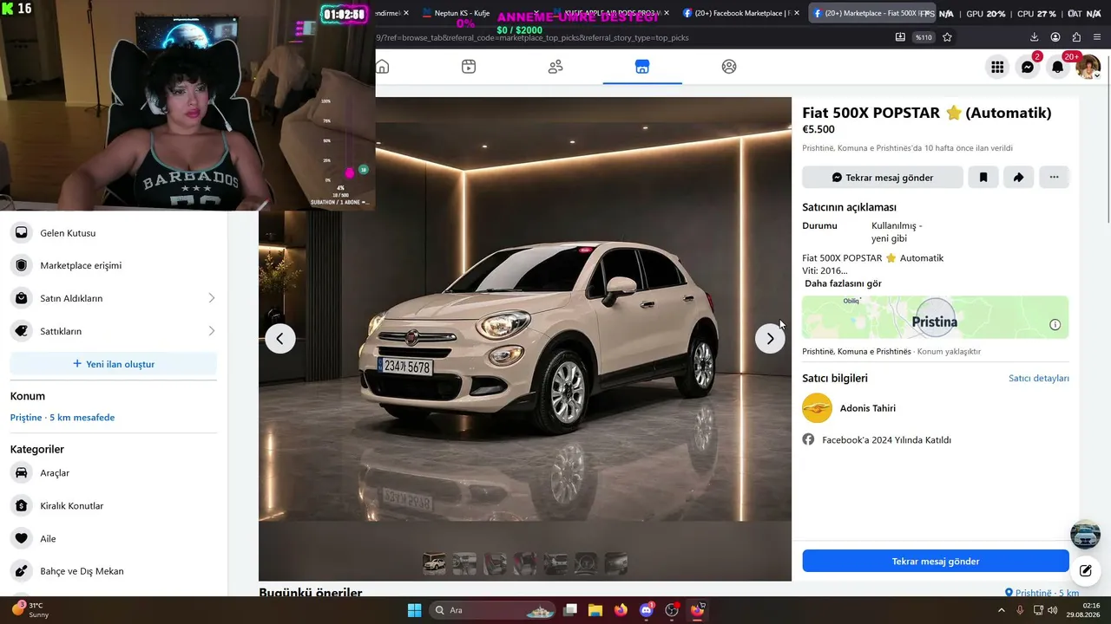Show the next car photo
Image resolution: width=1111 pixels, height=624 pixels.
pyautogui.click(x=770, y=339)
